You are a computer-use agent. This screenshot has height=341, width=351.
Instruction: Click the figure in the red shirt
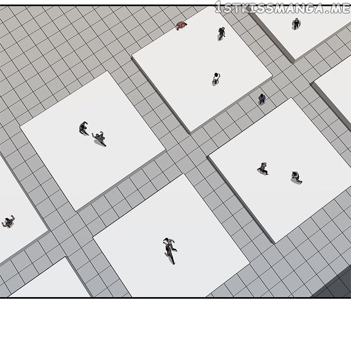coord(181,25)
